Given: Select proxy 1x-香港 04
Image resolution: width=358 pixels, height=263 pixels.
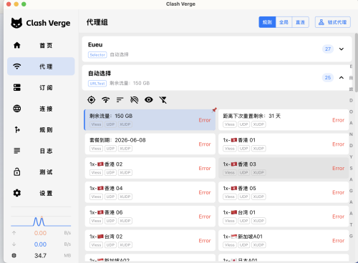Looking at the screenshot, I should [x=150, y=192].
